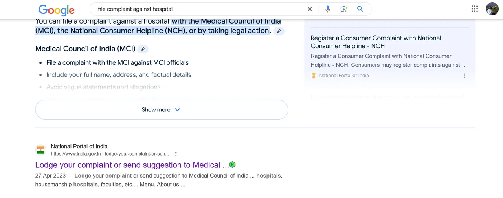The height and width of the screenshot is (198, 503).
Task: Click the https://www.india.gov.in result URL
Action: pos(110,154)
